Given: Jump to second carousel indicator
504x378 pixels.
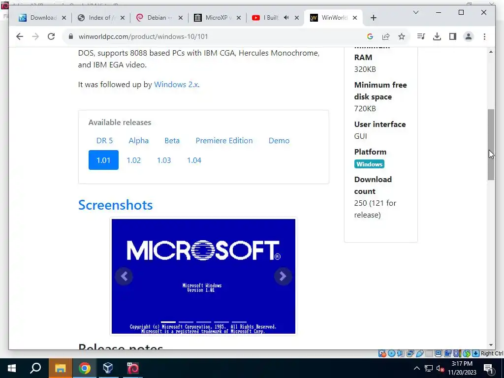Looking at the screenshot, I should [x=186, y=322].
